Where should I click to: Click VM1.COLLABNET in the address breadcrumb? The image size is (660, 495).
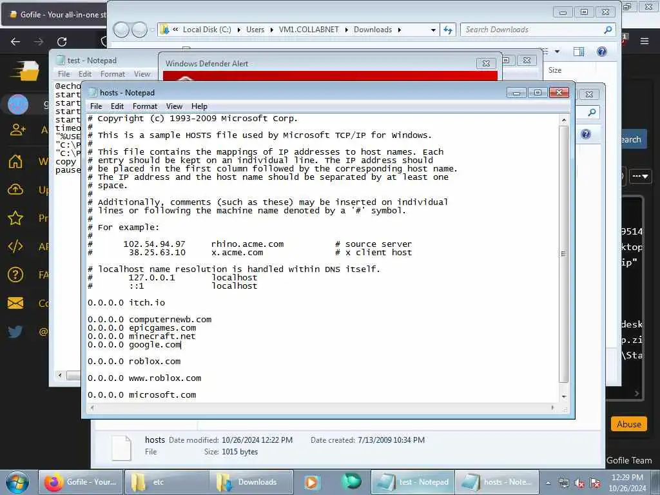click(x=309, y=30)
